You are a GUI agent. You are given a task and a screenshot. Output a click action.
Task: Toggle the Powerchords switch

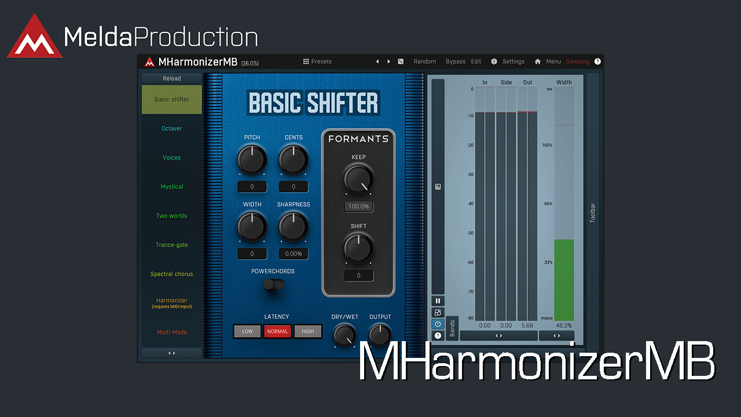click(273, 284)
